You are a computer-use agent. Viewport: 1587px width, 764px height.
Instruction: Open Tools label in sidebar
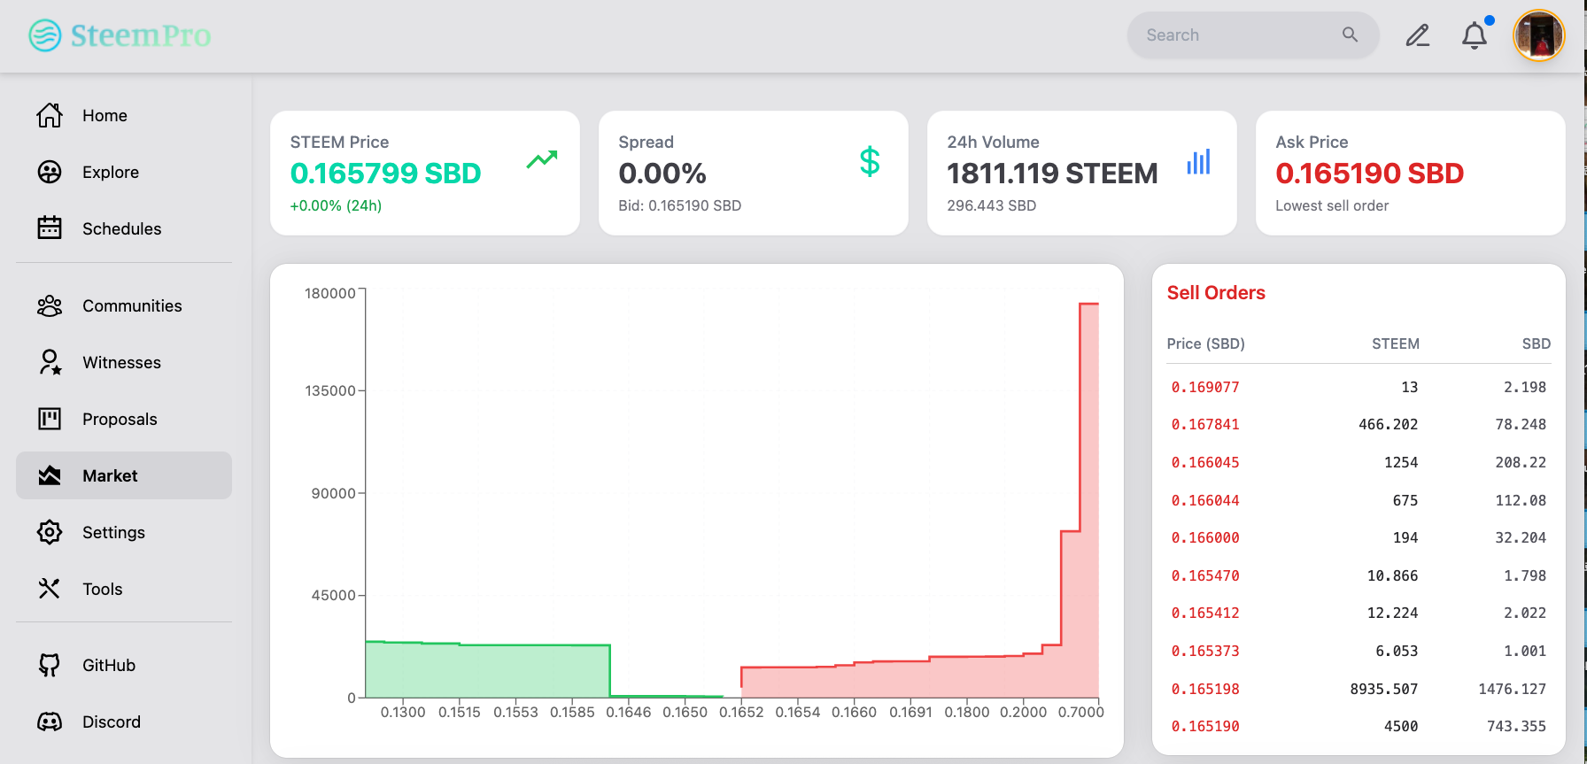(x=103, y=589)
